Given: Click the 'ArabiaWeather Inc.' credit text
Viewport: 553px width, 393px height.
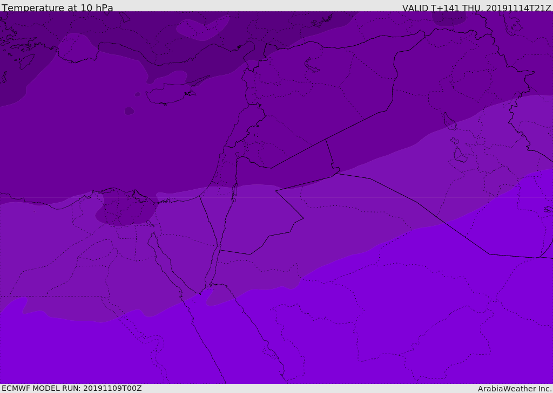Looking at the screenshot, I should click(x=515, y=389).
